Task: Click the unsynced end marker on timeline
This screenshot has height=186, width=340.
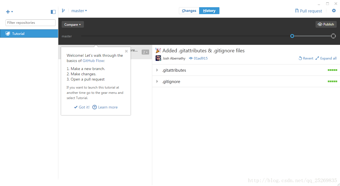Action: 333,36
